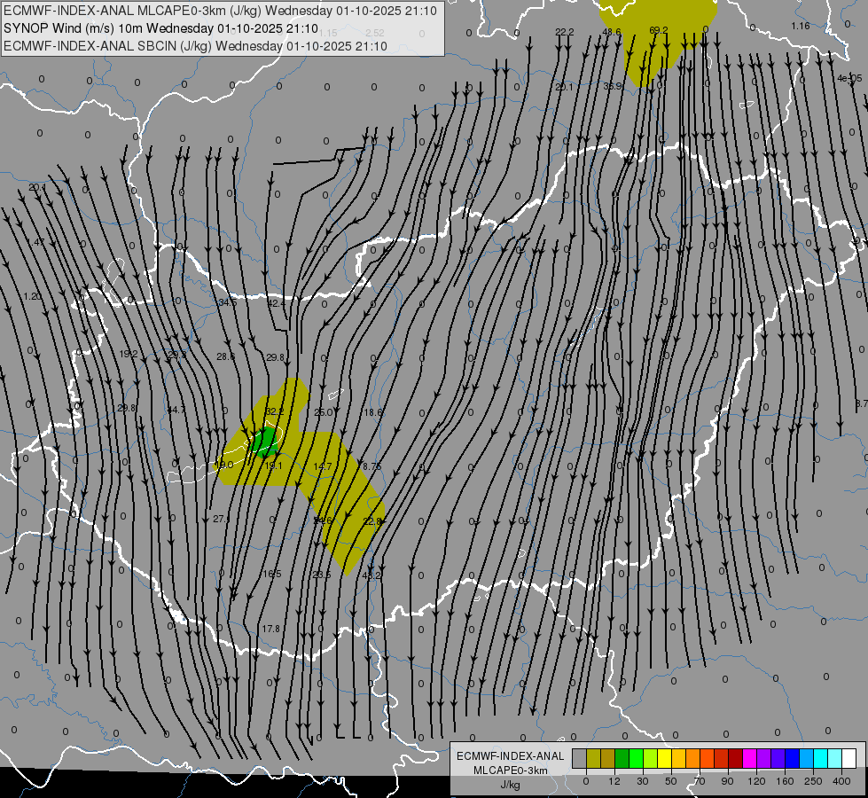Viewport: 868px width, 798px height.
Task: Click the J/kg unit label in legend
Action: tap(510, 785)
